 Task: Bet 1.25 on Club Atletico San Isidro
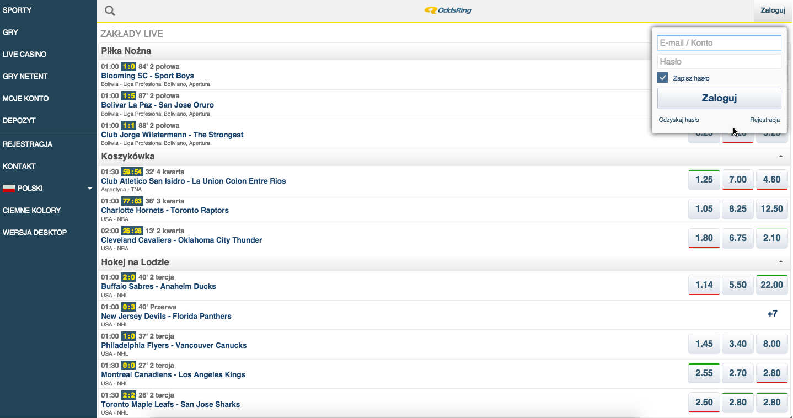point(704,179)
